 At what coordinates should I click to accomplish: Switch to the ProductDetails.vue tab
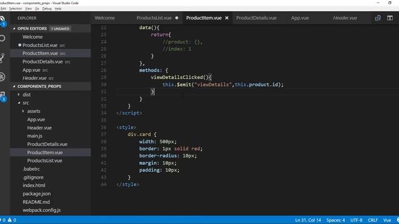click(x=256, y=18)
